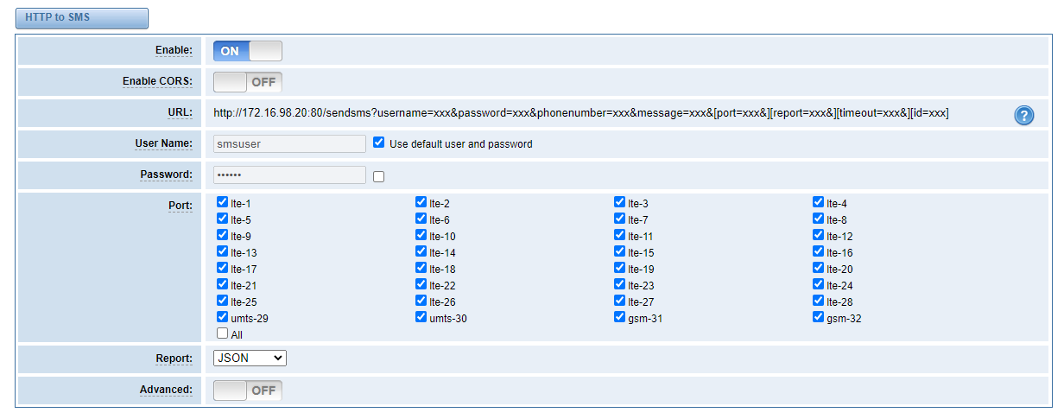Image resolution: width=1064 pixels, height=419 pixels.
Task: Switch to the HTTP to SMS tab
Action: tap(81, 17)
